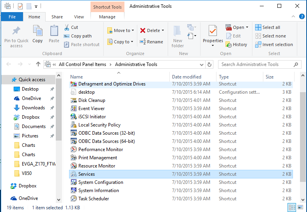Viewport: 307px width, 212px height.
Task: Click the Forward navigation arrow
Action: click(x=20, y=64)
